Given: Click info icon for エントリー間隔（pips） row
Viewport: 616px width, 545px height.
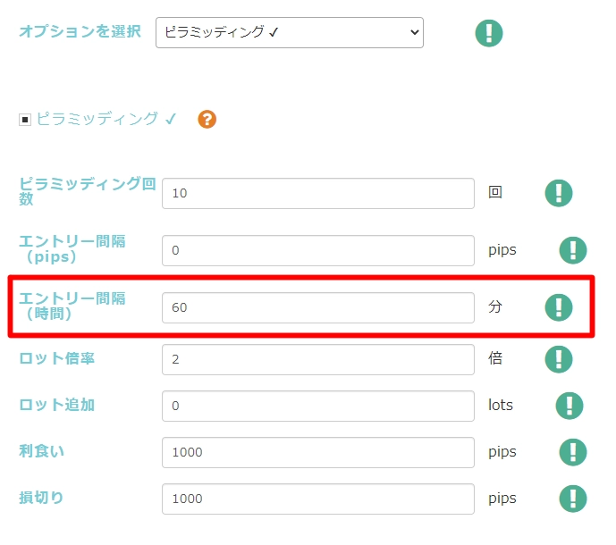Looking at the screenshot, I should coord(573,250).
